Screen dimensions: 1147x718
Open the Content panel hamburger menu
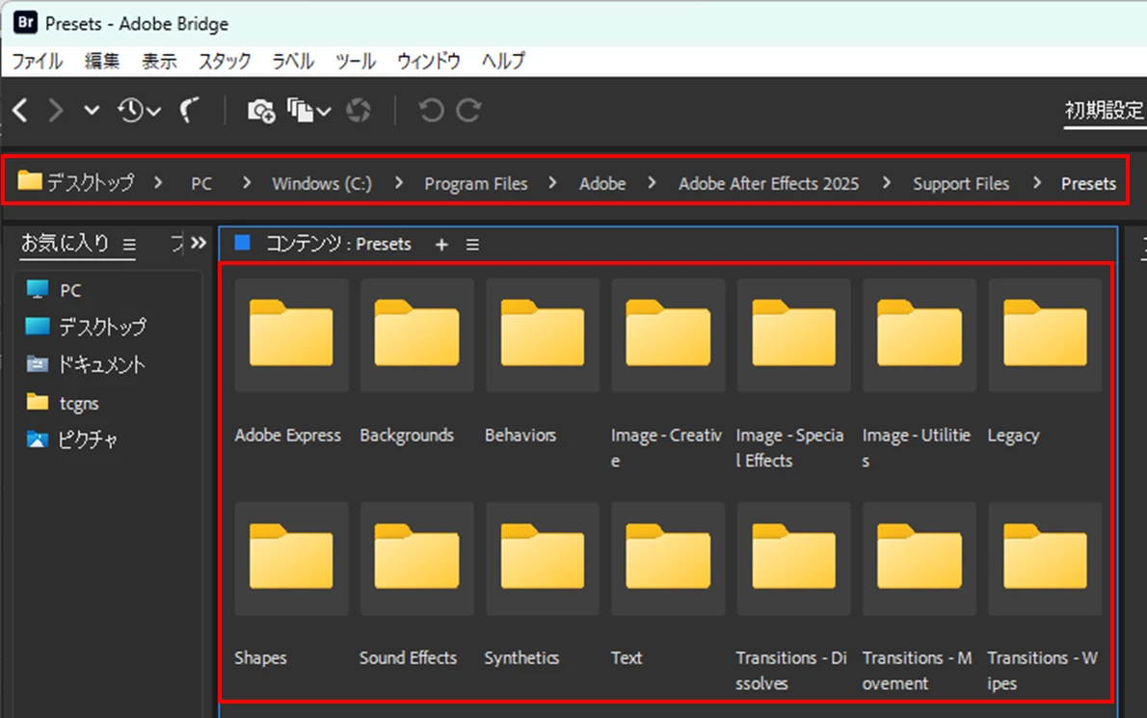(x=472, y=245)
